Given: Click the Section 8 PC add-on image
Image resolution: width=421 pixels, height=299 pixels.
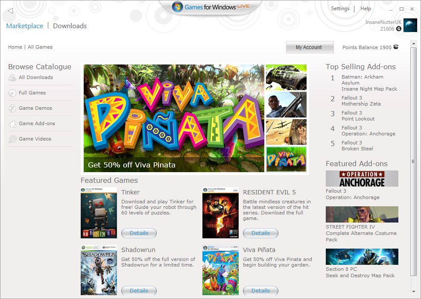Looking at the screenshot, I should tap(362, 257).
